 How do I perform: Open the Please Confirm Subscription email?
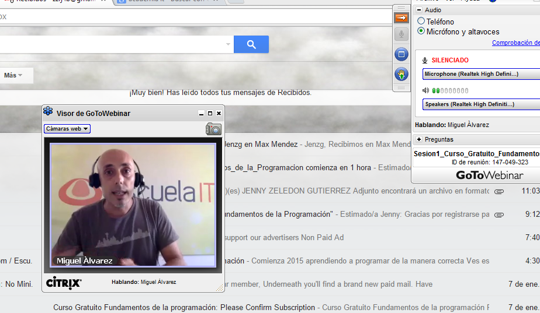pos(184,307)
